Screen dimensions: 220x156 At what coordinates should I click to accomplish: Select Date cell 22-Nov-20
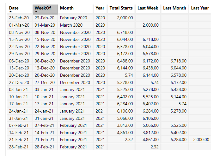click(19, 47)
